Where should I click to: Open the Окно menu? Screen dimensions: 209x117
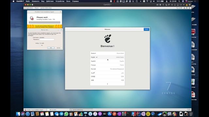pos(68,1)
